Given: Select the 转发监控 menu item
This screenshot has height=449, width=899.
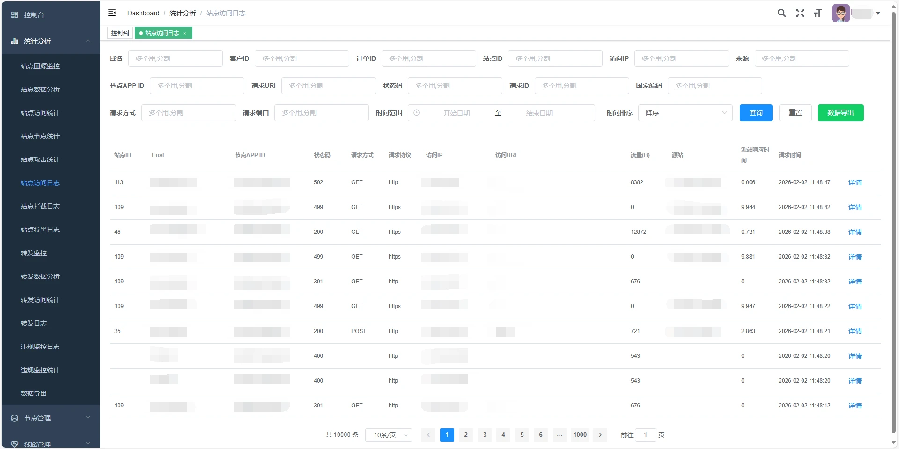Looking at the screenshot, I should 33,253.
